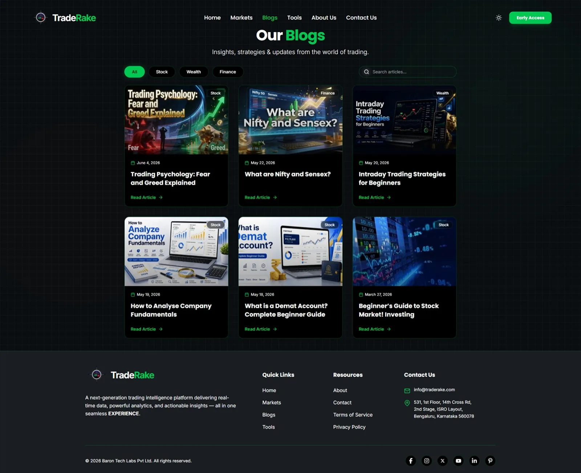Screen dimensions: 581x473
Task: Open Contact Us in the top navigation
Action: pos(361,18)
